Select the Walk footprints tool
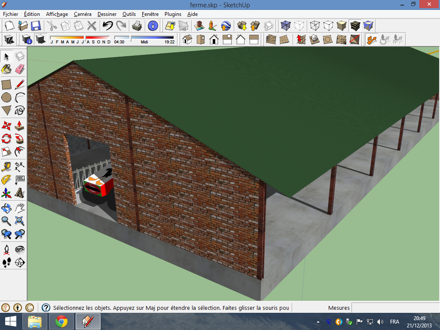440x330 pixels. [6, 263]
